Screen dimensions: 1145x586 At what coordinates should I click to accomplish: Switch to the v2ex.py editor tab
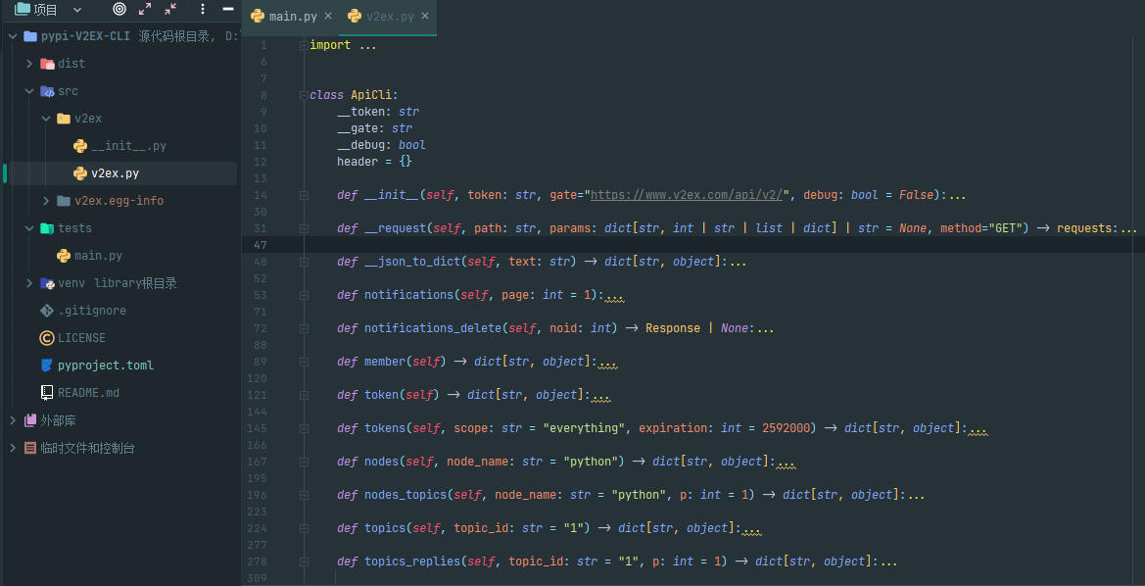pyautogui.click(x=389, y=16)
